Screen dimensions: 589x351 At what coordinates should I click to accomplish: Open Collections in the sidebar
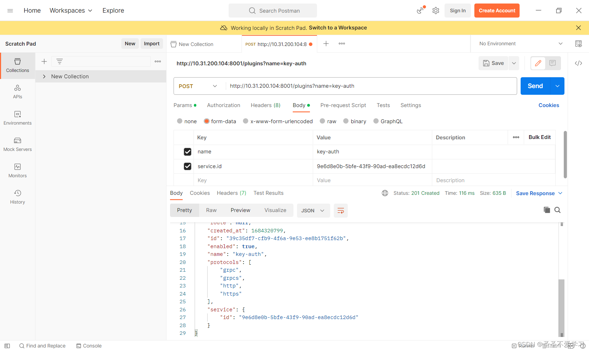[x=18, y=66]
